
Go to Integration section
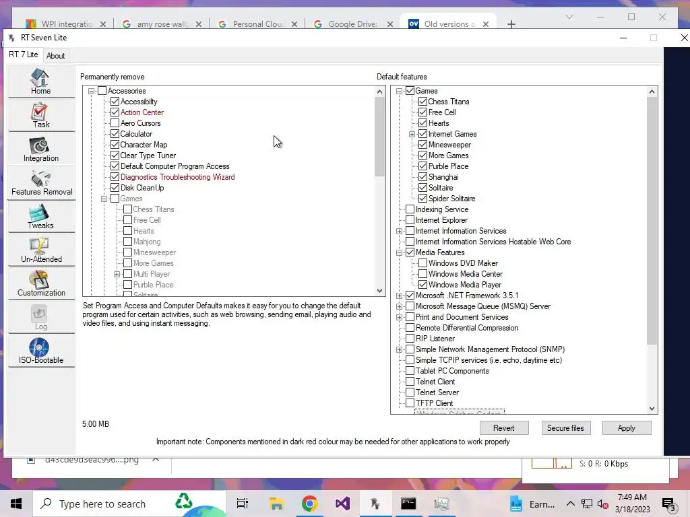tap(41, 149)
